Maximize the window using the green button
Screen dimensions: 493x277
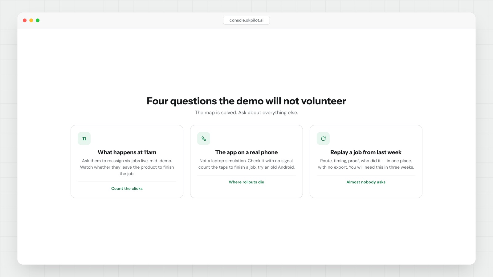[38, 20]
